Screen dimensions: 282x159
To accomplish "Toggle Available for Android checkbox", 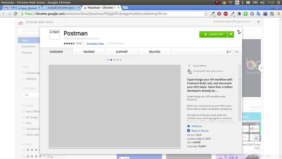I will (23, 129).
